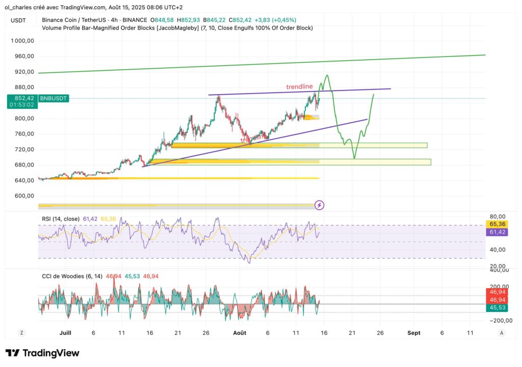
Task: Click the 'Z' icon on the left of the time axis
Action: tap(21, 332)
